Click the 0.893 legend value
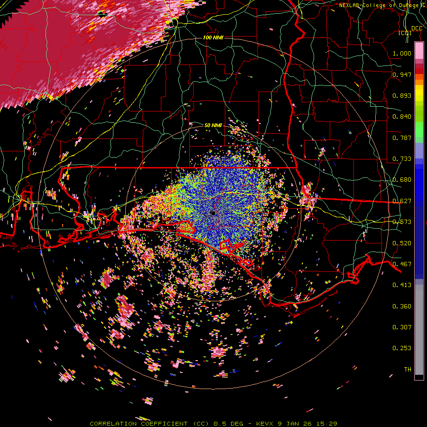 402,95
